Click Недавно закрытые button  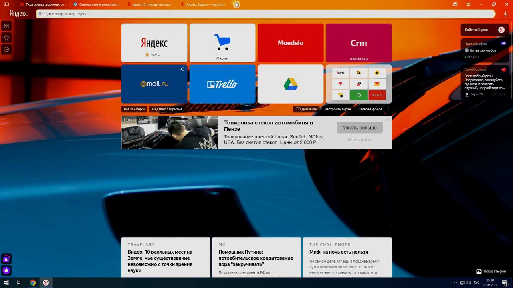tap(167, 109)
